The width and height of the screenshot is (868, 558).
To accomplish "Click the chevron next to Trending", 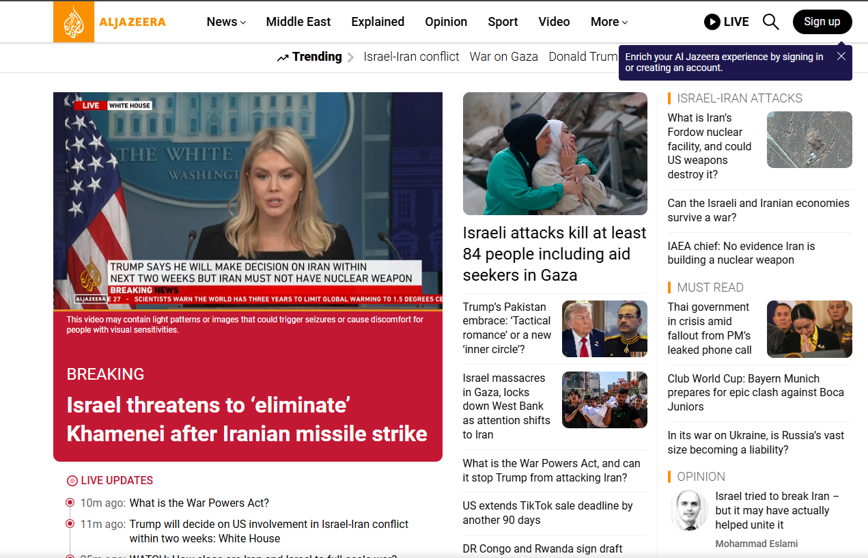I will 350,57.
